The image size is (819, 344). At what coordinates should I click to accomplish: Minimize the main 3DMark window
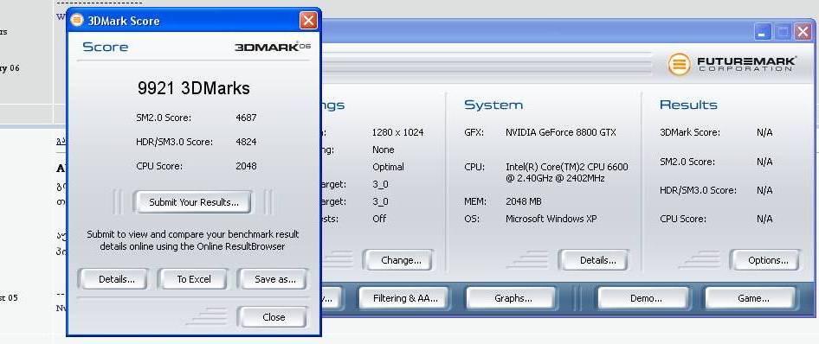click(763, 32)
